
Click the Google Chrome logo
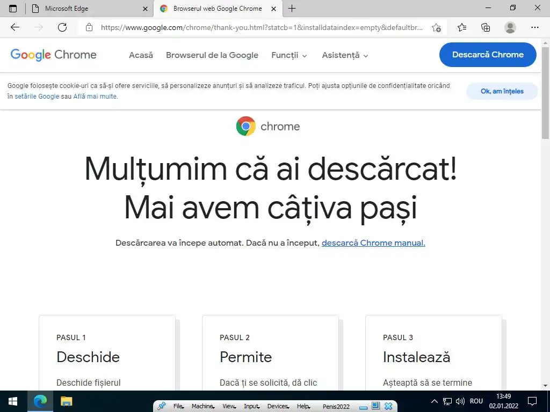coord(53,55)
